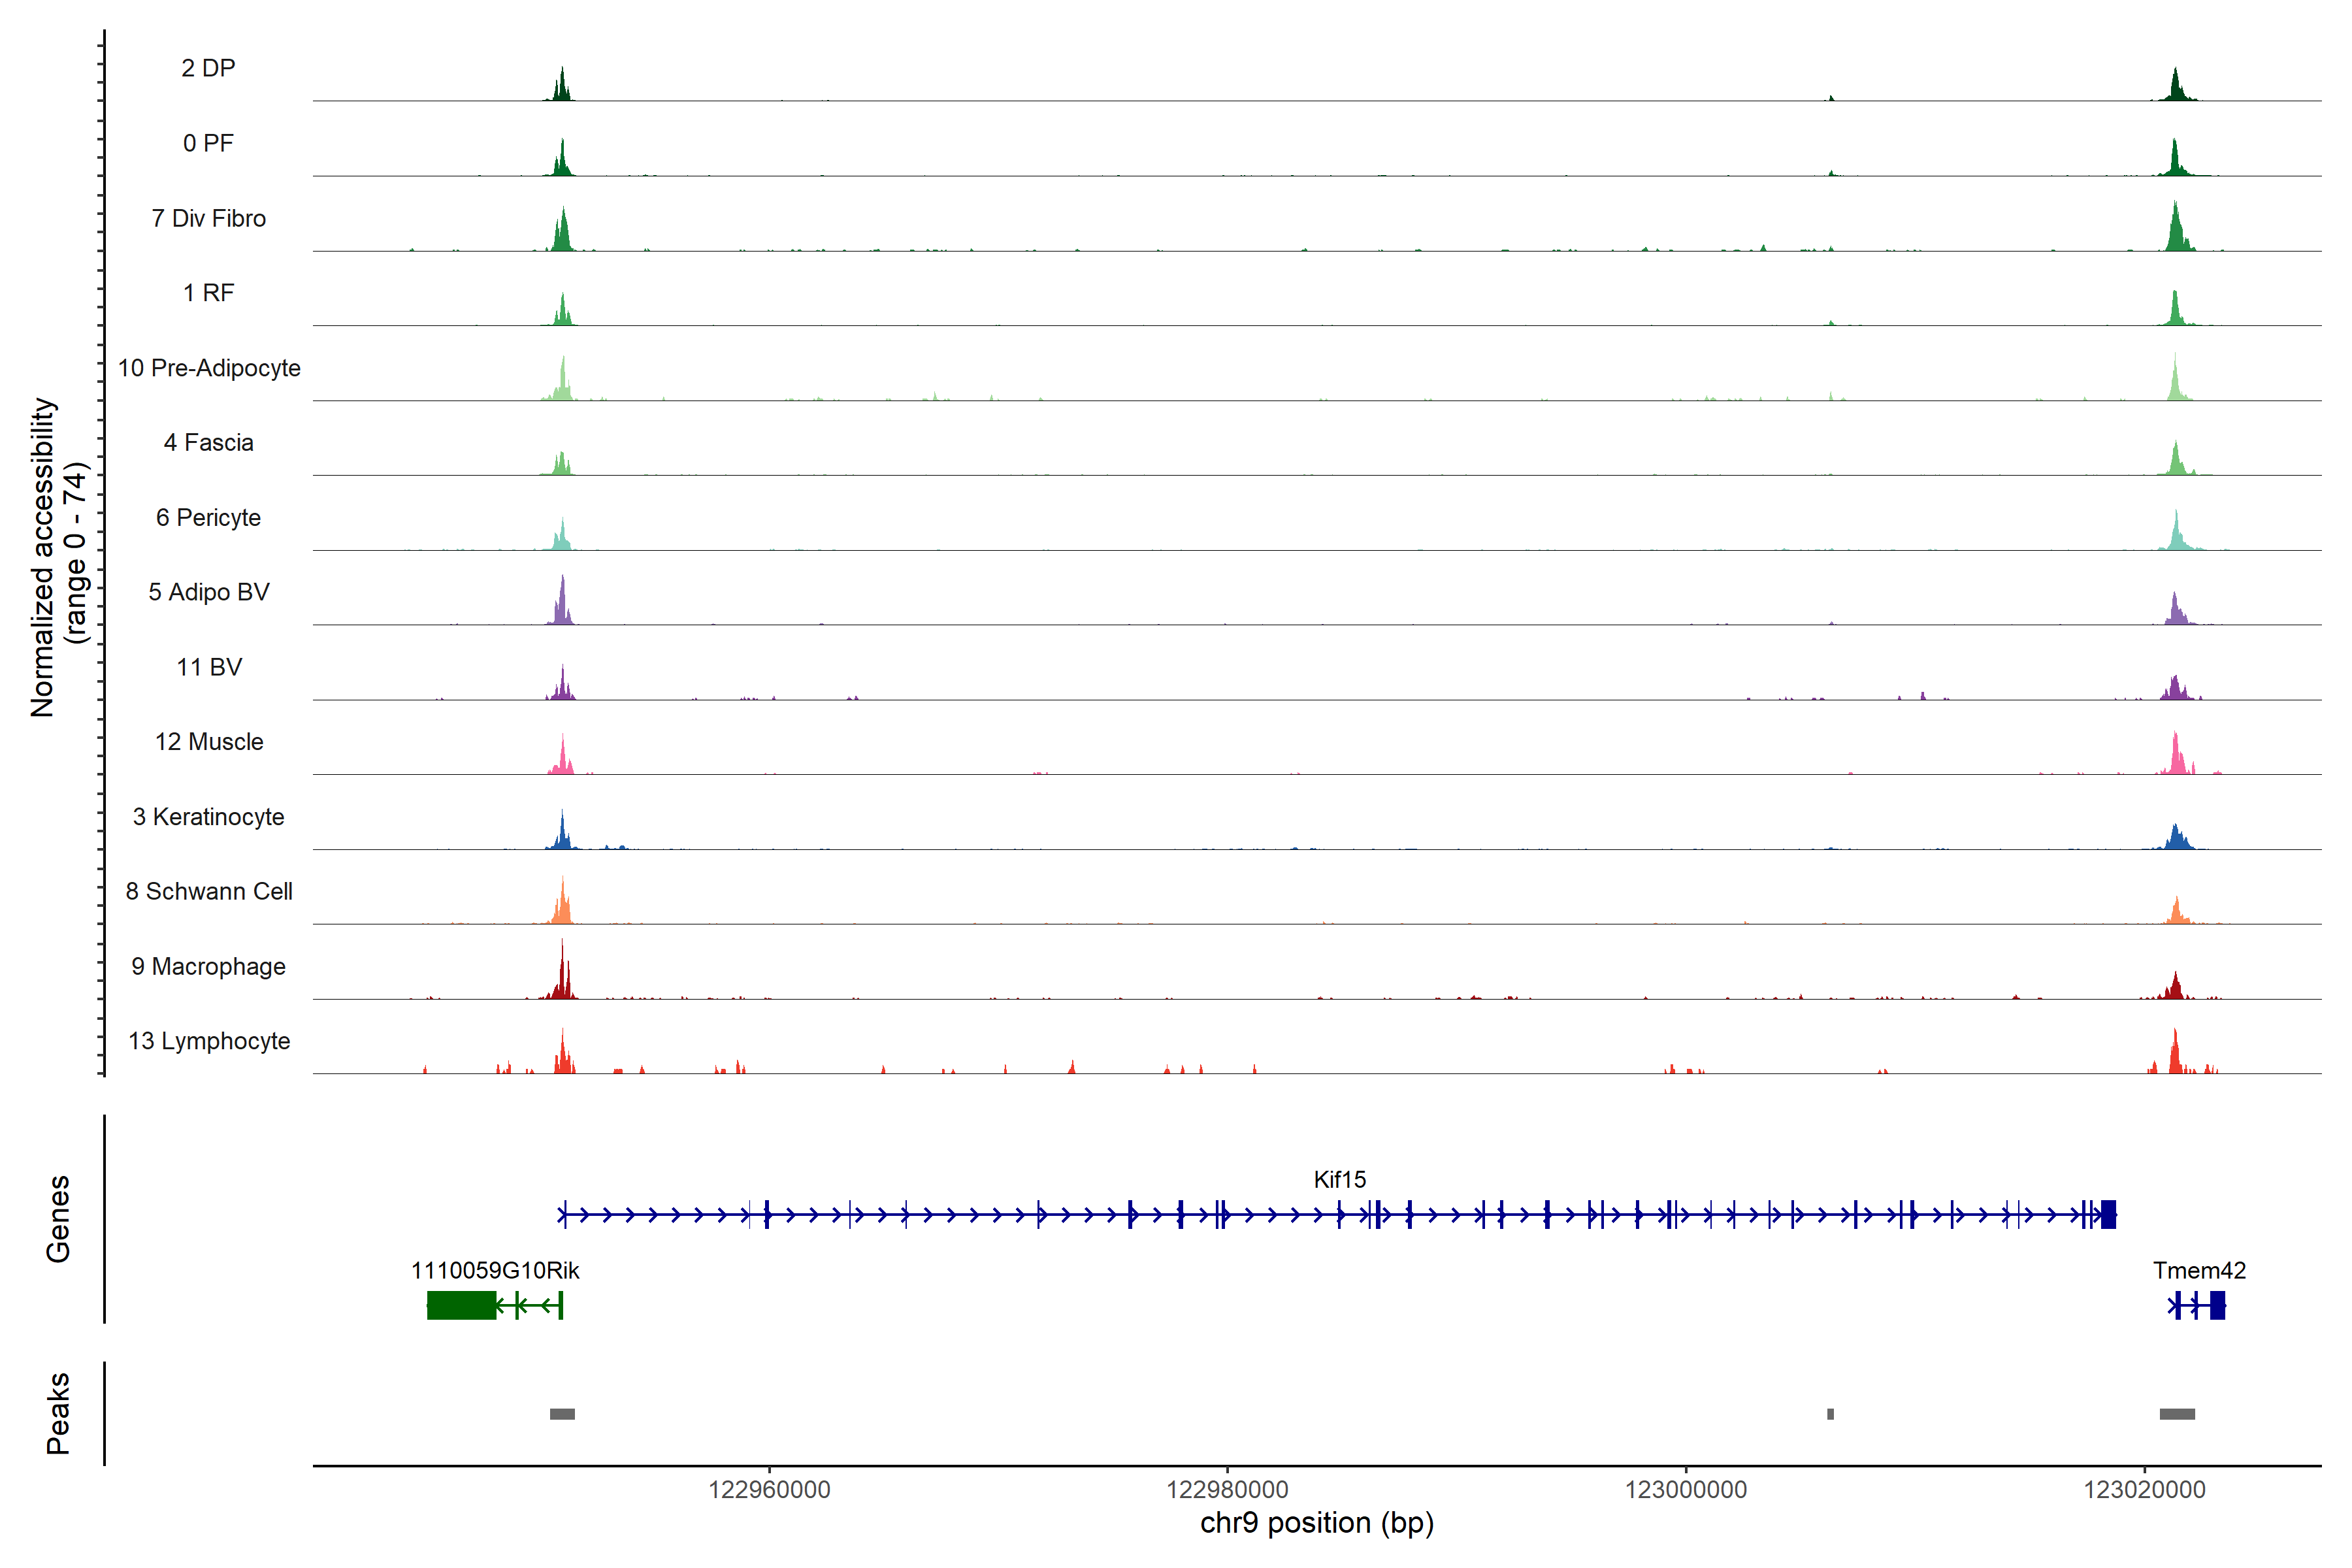
Task: Click the 2 DP track label
Action: click(x=208, y=68)
